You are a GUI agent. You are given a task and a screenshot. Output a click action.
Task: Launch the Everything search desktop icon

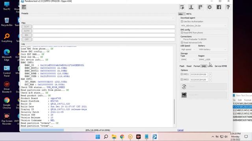[7, 38]
